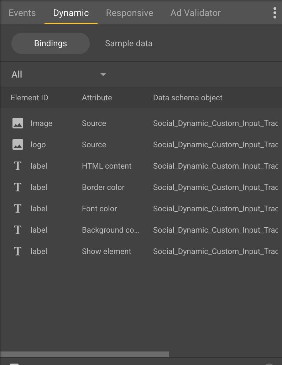The width and height of the screenshot is (282, 365).
Task: Select the Bindings view
Action: tap(50, 43)
